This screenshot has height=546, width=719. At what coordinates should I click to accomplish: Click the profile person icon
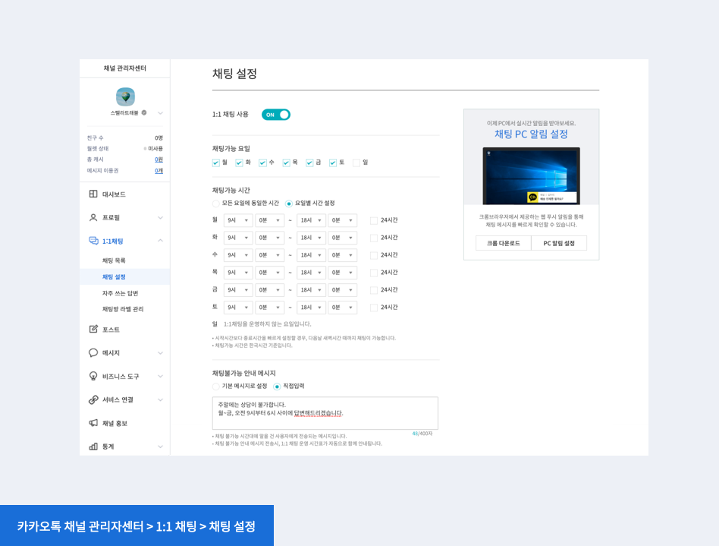point(93,217)
